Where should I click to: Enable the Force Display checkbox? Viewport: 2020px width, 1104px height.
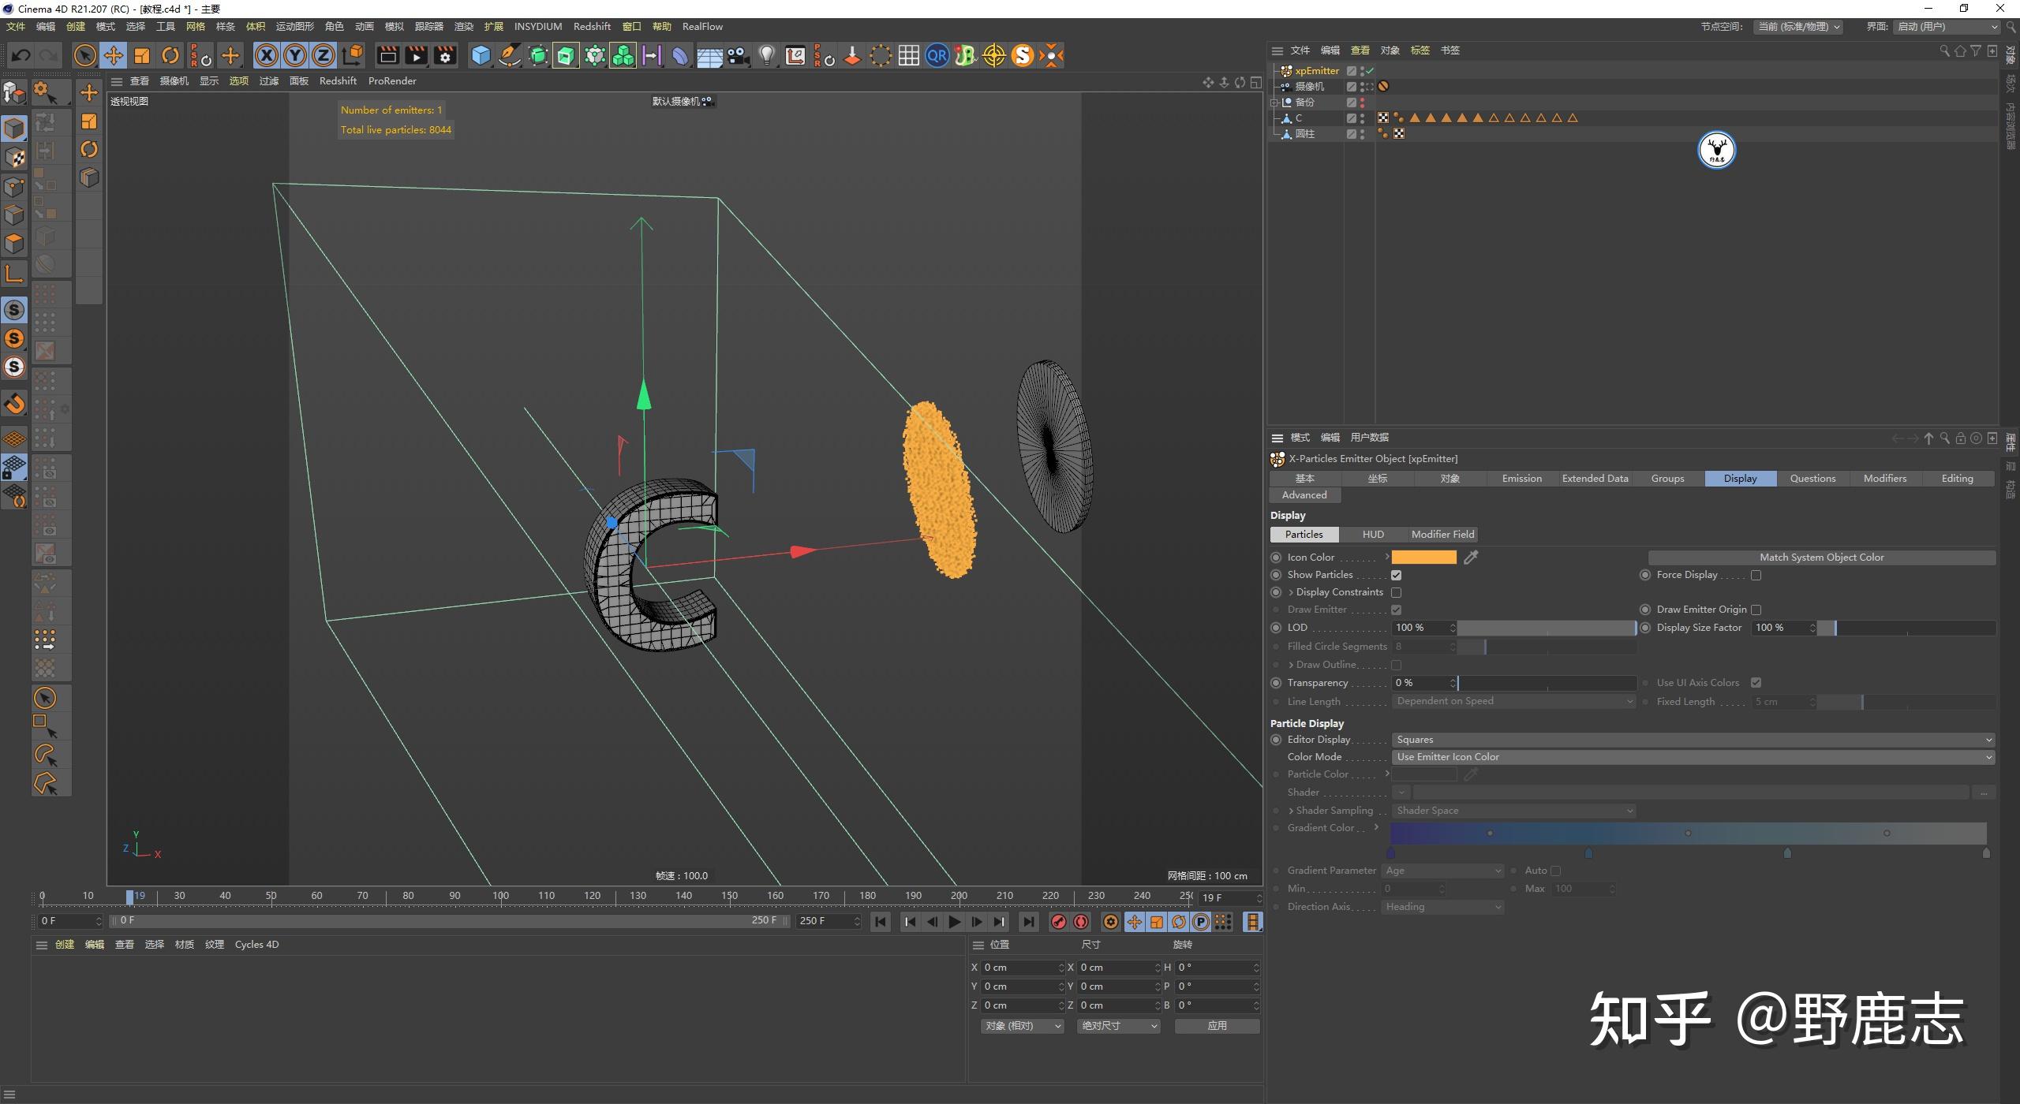click(x=1757, y=575)
